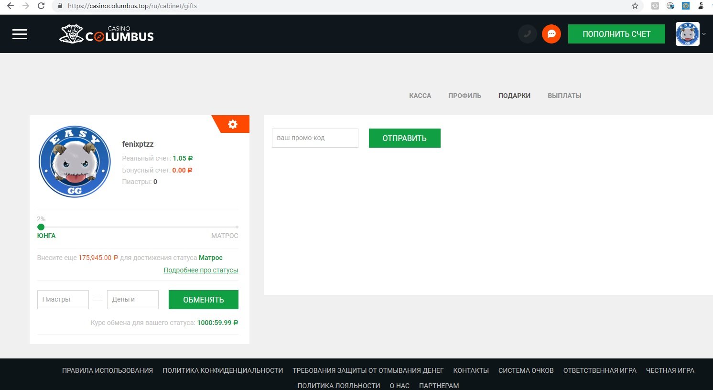
Task: Open the Подробнее про статусы link
Action: 201,270
